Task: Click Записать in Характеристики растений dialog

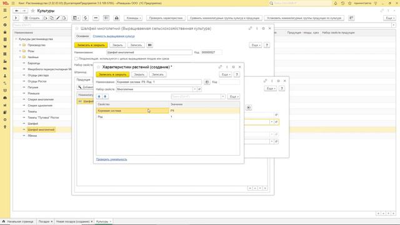Action: click(157, 74)
